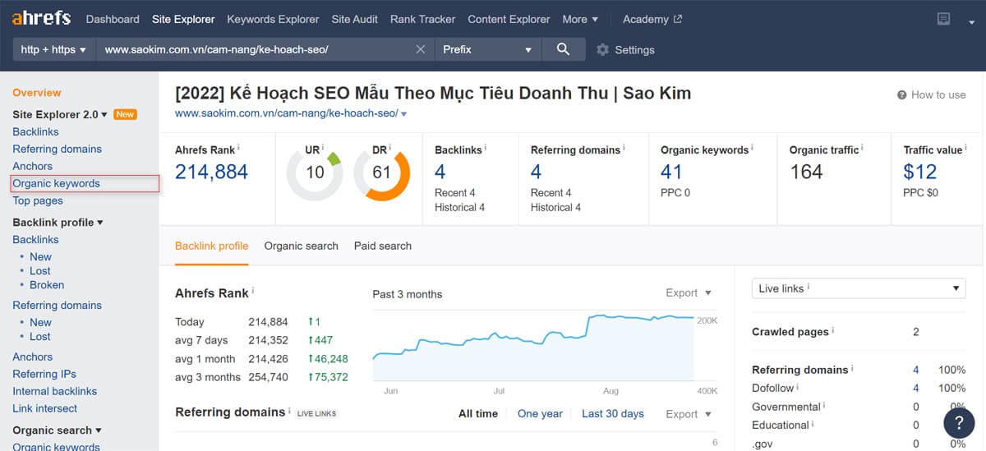Click the Ahrefs Rank value 214,884
The image size is (986, 451).
click(x=211, y=172)
